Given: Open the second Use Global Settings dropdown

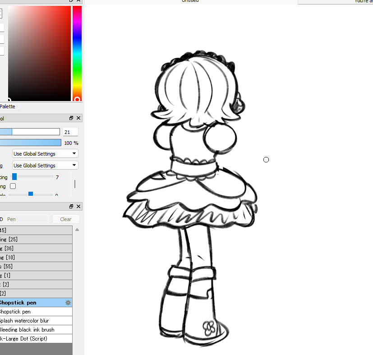Looking at the screenshot, I should click(x=45, y=166).
